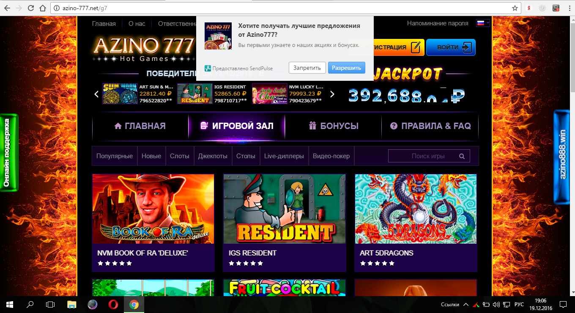The width and height of the screenshot is (575, 313).
Task: Filter games by Live-диллеры
Action: tap(284, 156)
